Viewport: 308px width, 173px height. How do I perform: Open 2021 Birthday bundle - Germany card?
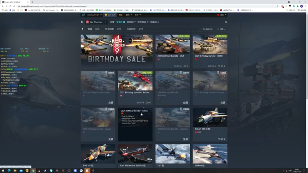tap(172, 88)
